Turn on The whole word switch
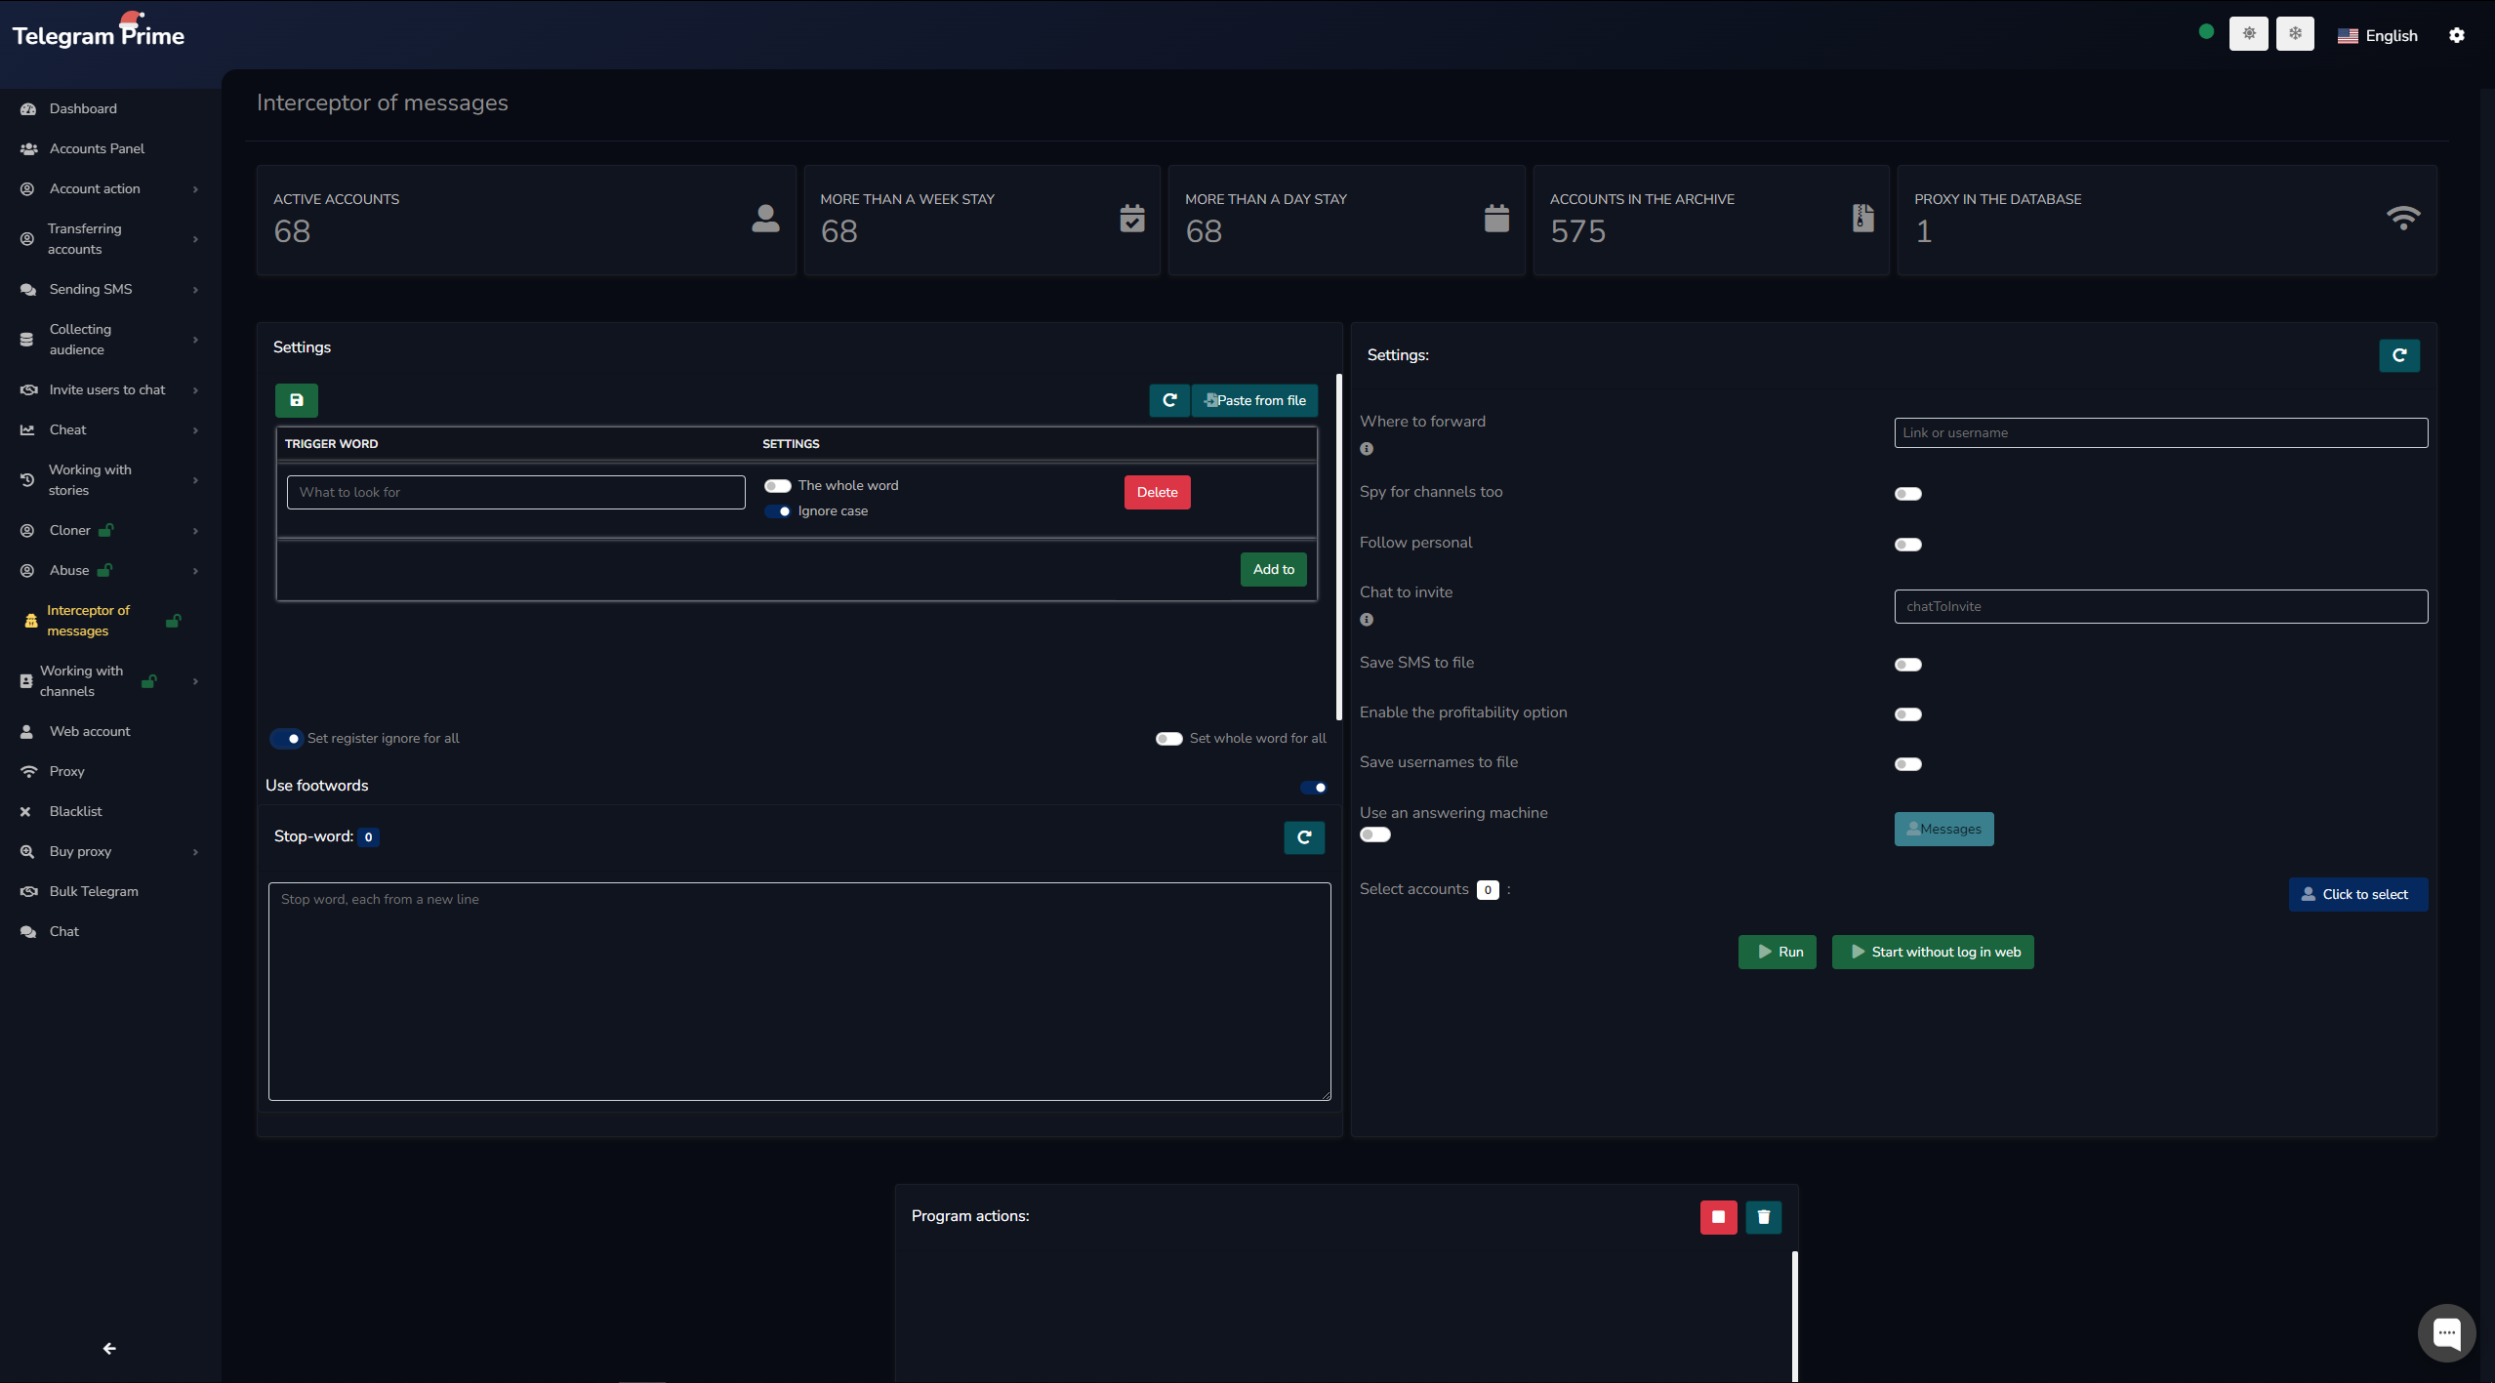2495x1383 pixels. tap(777, 486)
